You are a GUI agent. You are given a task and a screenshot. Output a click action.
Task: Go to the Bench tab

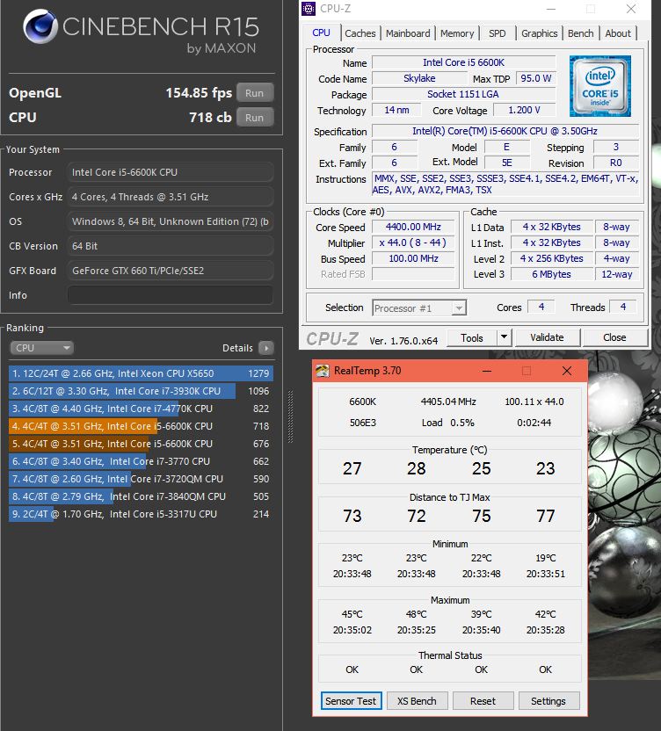coord(581,33)
